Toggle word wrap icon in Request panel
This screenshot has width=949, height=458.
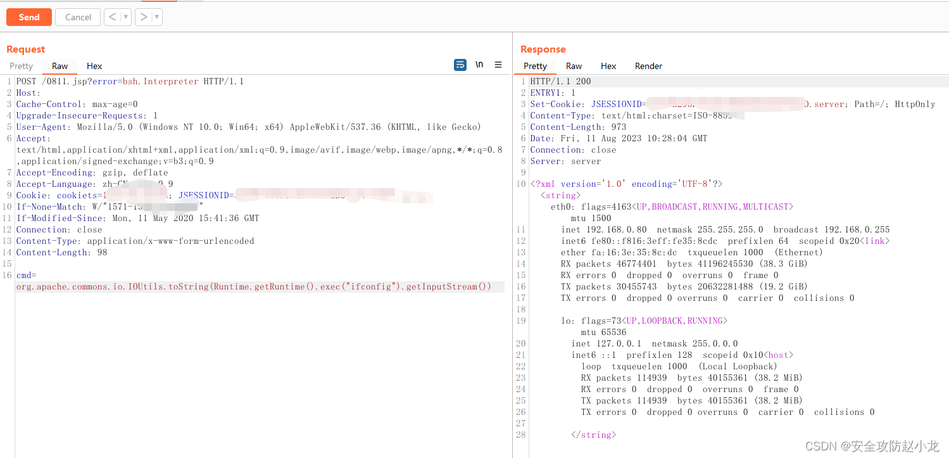tap(460, 65)
